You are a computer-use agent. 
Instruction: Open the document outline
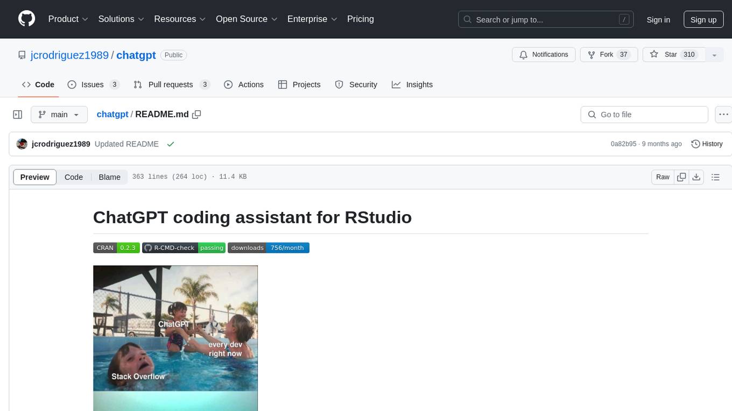point(715,177)
